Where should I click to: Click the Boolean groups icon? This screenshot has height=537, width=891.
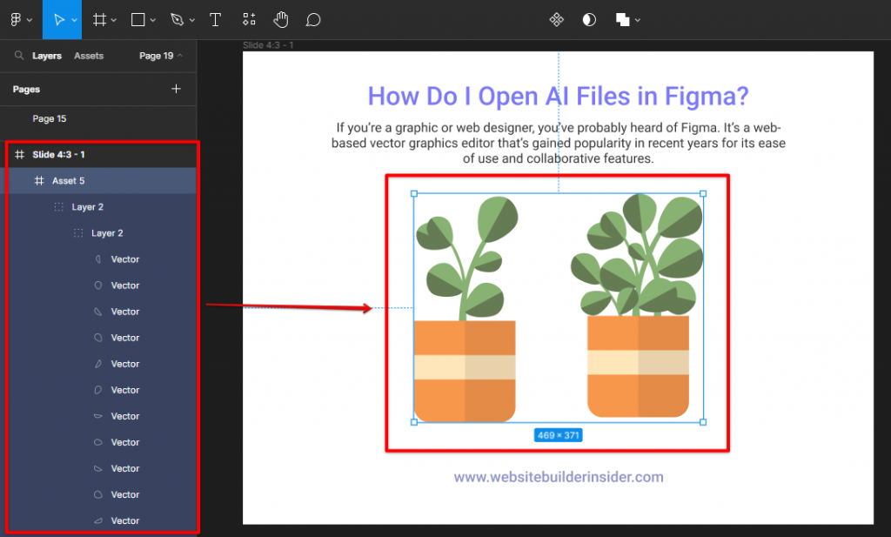(623, 19)
